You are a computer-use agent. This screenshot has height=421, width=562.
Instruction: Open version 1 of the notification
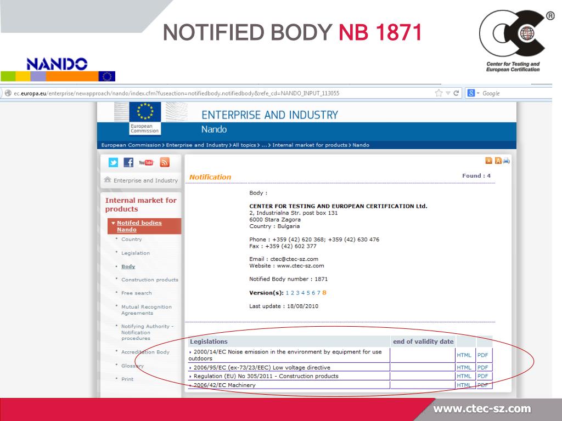(x=287, y=293)
